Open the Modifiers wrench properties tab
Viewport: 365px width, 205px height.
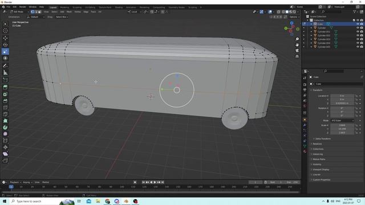point(305,125)
